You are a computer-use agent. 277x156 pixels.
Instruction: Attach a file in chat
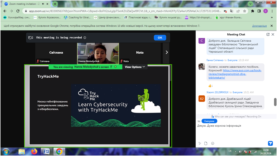point(206,143)
